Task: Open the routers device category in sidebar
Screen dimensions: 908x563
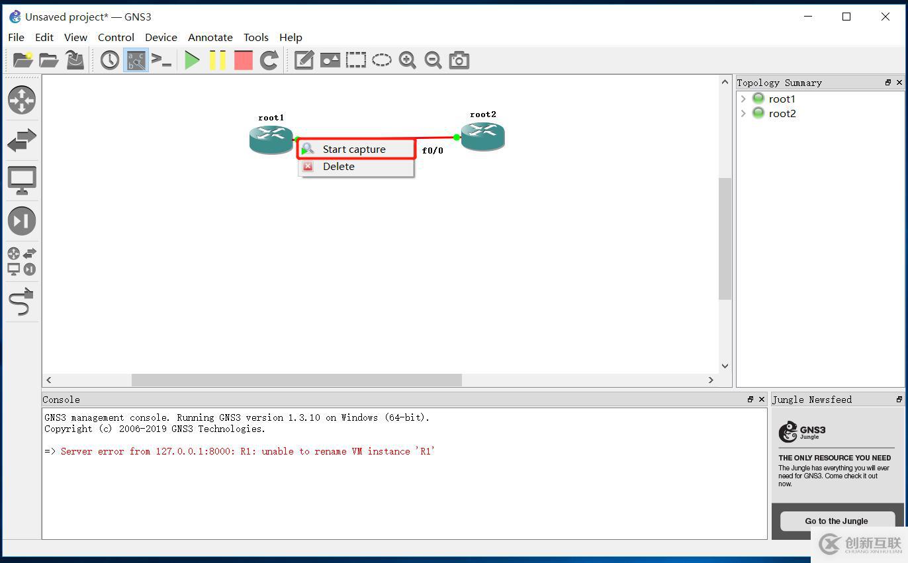Action: (22, 100)
